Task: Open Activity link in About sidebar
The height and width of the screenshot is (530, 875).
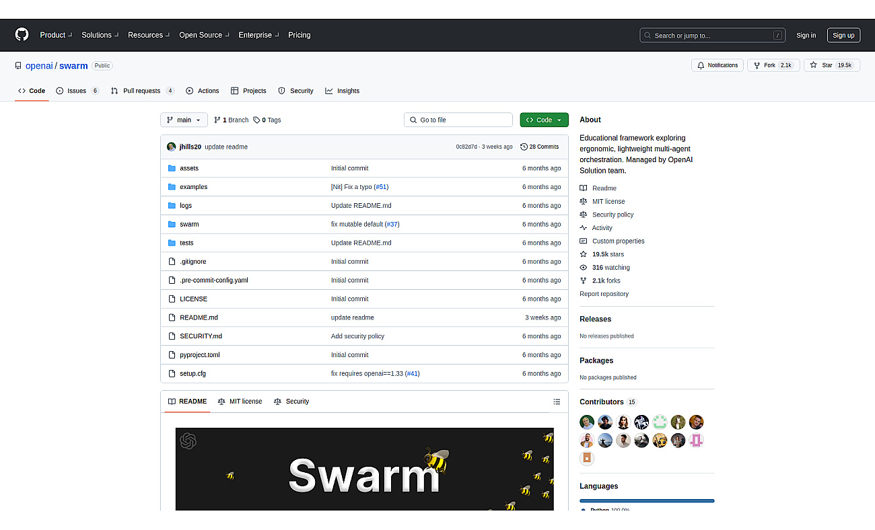Action: 602,228
